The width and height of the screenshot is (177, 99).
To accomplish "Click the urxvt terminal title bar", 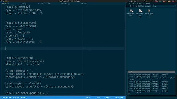I will [x=152, y=72].
